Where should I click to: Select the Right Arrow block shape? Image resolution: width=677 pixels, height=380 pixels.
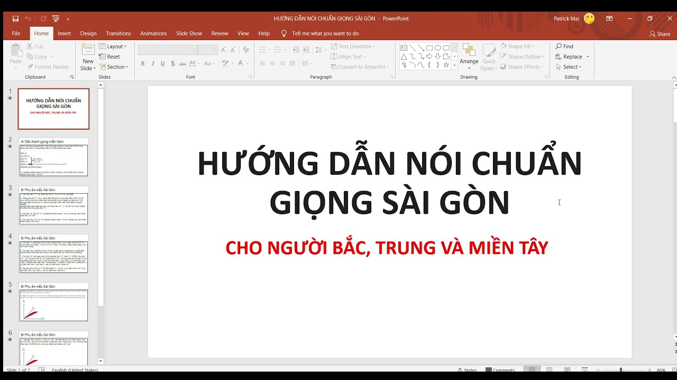pos(429,56)
